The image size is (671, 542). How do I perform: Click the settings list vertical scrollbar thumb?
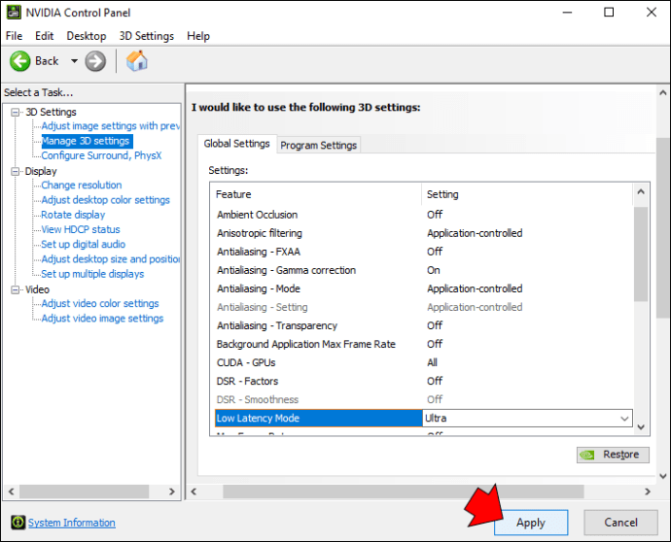point(641,254)
